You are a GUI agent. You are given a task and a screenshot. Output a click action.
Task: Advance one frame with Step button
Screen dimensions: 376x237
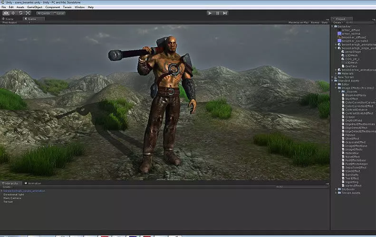coord(225,13)
